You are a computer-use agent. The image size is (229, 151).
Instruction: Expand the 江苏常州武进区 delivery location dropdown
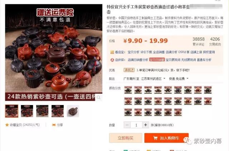coord(164,78)
